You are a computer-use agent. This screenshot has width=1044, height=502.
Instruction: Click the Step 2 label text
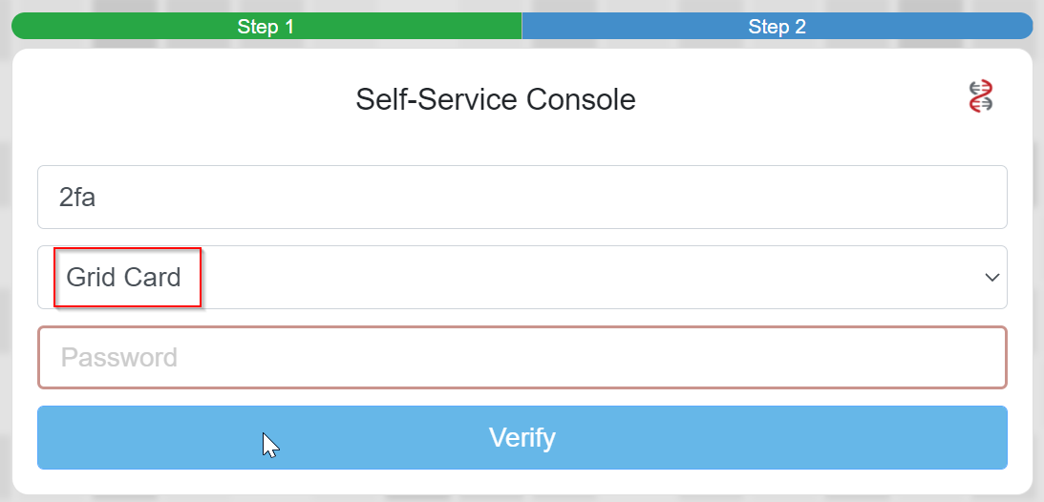click(777, 27)
